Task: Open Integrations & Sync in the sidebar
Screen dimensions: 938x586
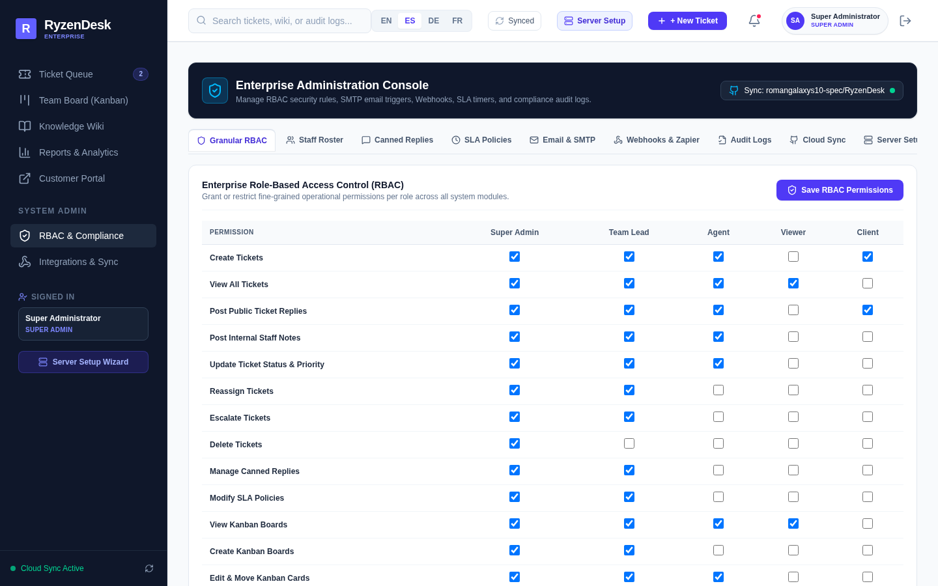Action: point(83,262)
